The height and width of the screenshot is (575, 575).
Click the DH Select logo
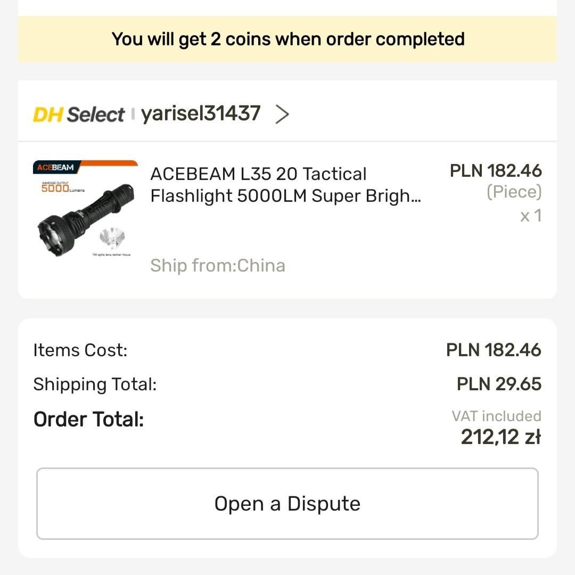coord(78,114)
